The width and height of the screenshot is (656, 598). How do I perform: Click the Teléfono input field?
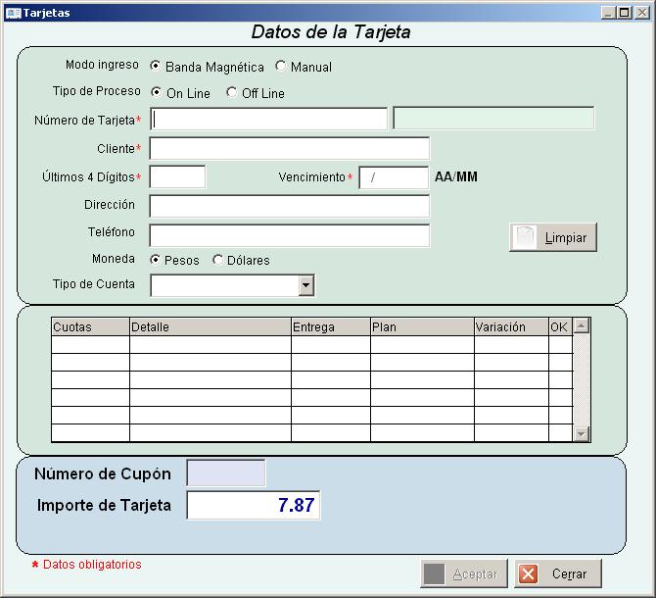point(289,235)
